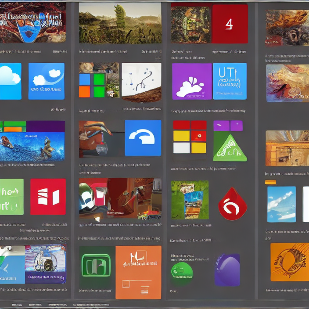Open the blue tile with white arc shape

[x=143, y=138]
